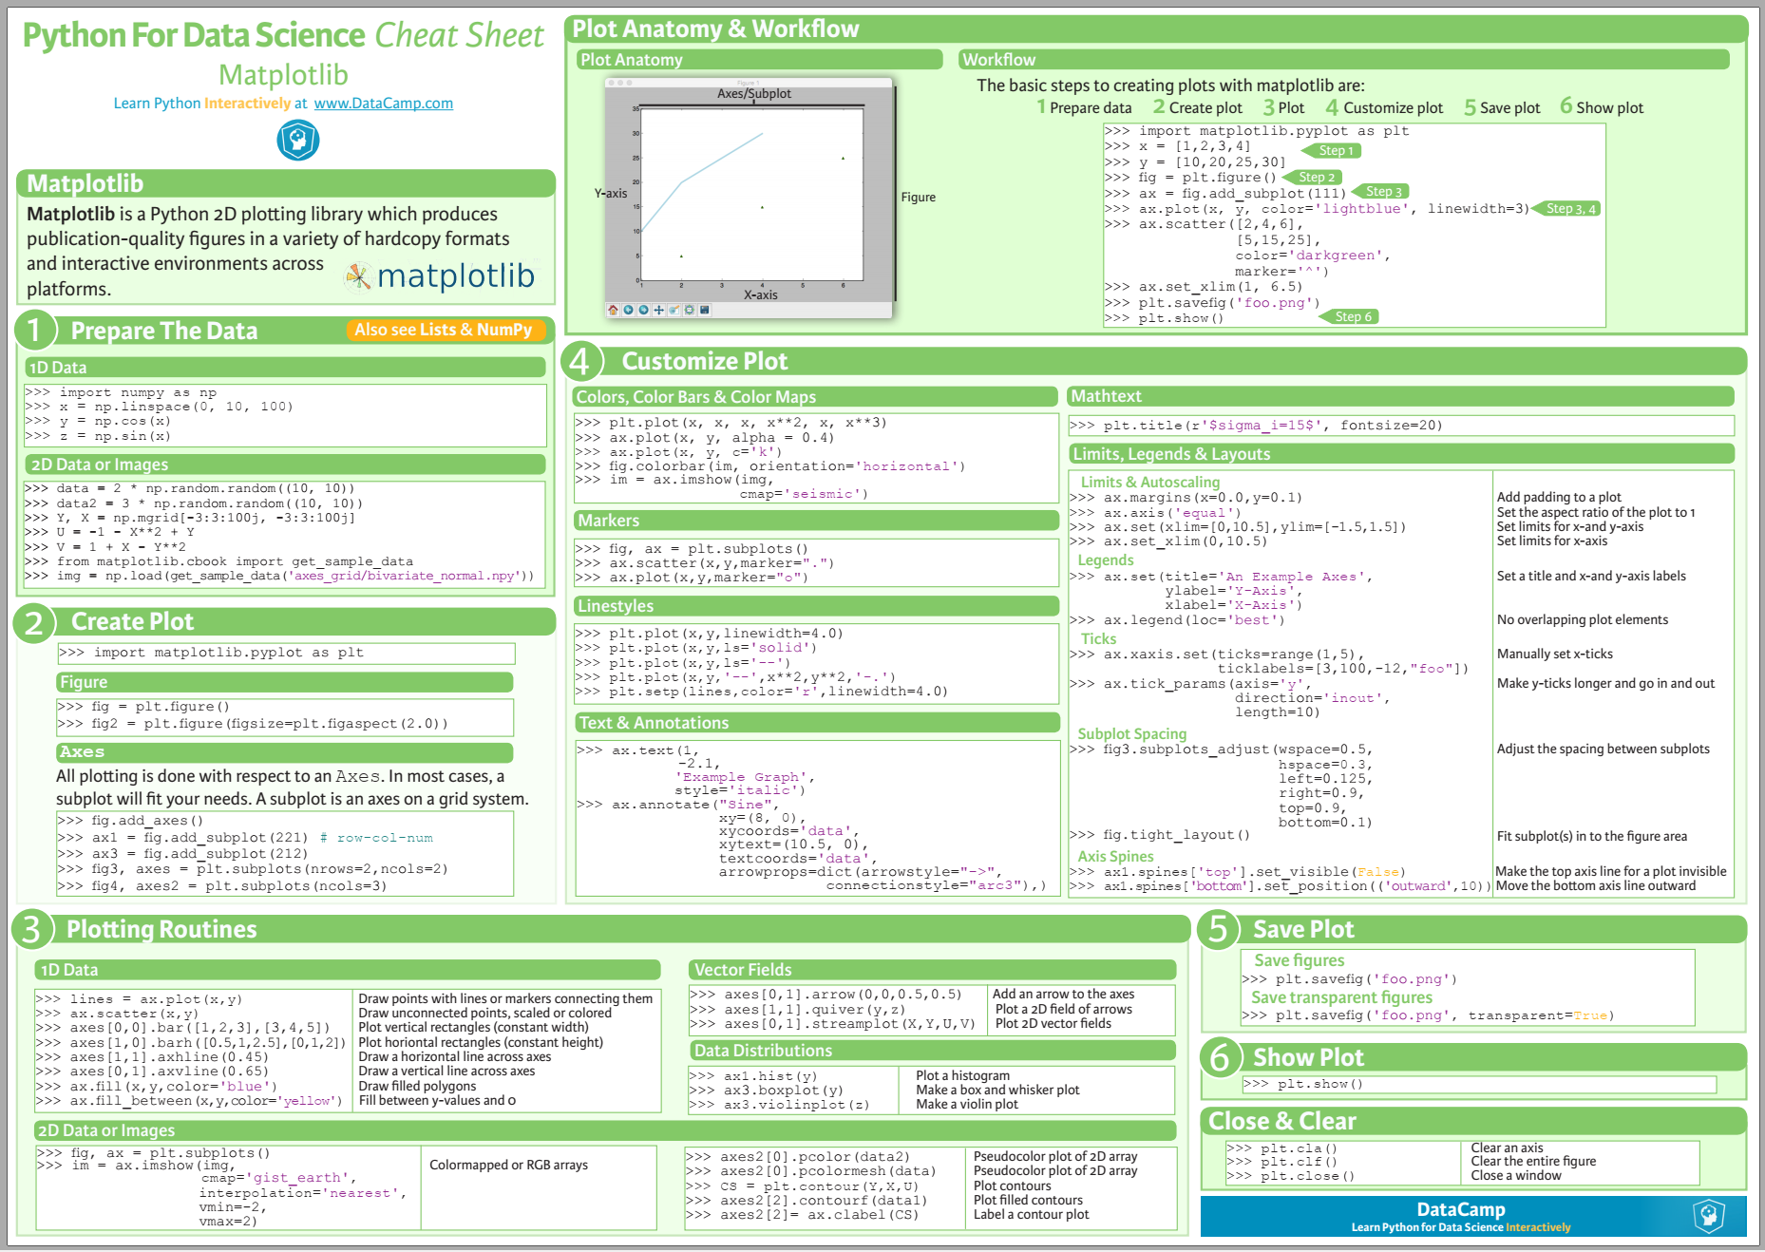This screenshot has height=1252, width=1765.
Task: Click the 'Make a violin plot' description
Action: coord(966,1104)
